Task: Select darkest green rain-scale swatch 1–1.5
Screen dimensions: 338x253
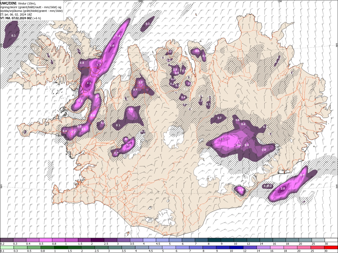Action: 61,247
